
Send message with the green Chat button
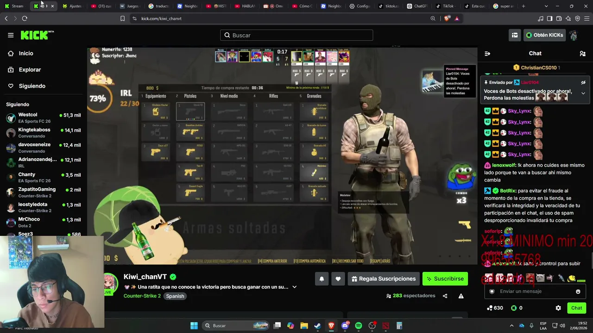click(x=576, y=308)
